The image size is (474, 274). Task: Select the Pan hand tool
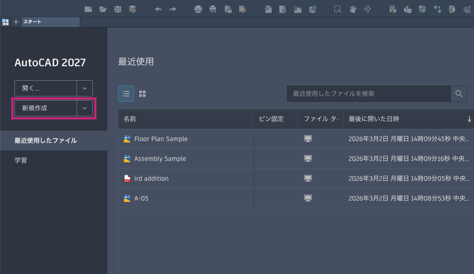click(352, 9)
